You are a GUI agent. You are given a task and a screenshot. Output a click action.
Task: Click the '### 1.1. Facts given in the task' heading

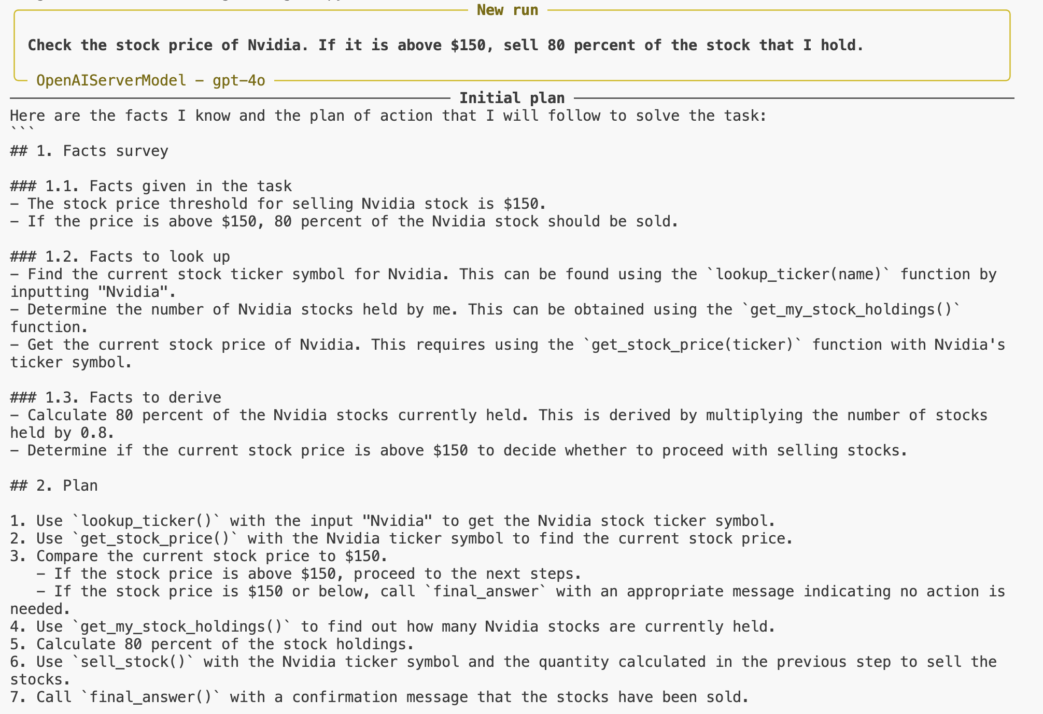tap(151, 186)
